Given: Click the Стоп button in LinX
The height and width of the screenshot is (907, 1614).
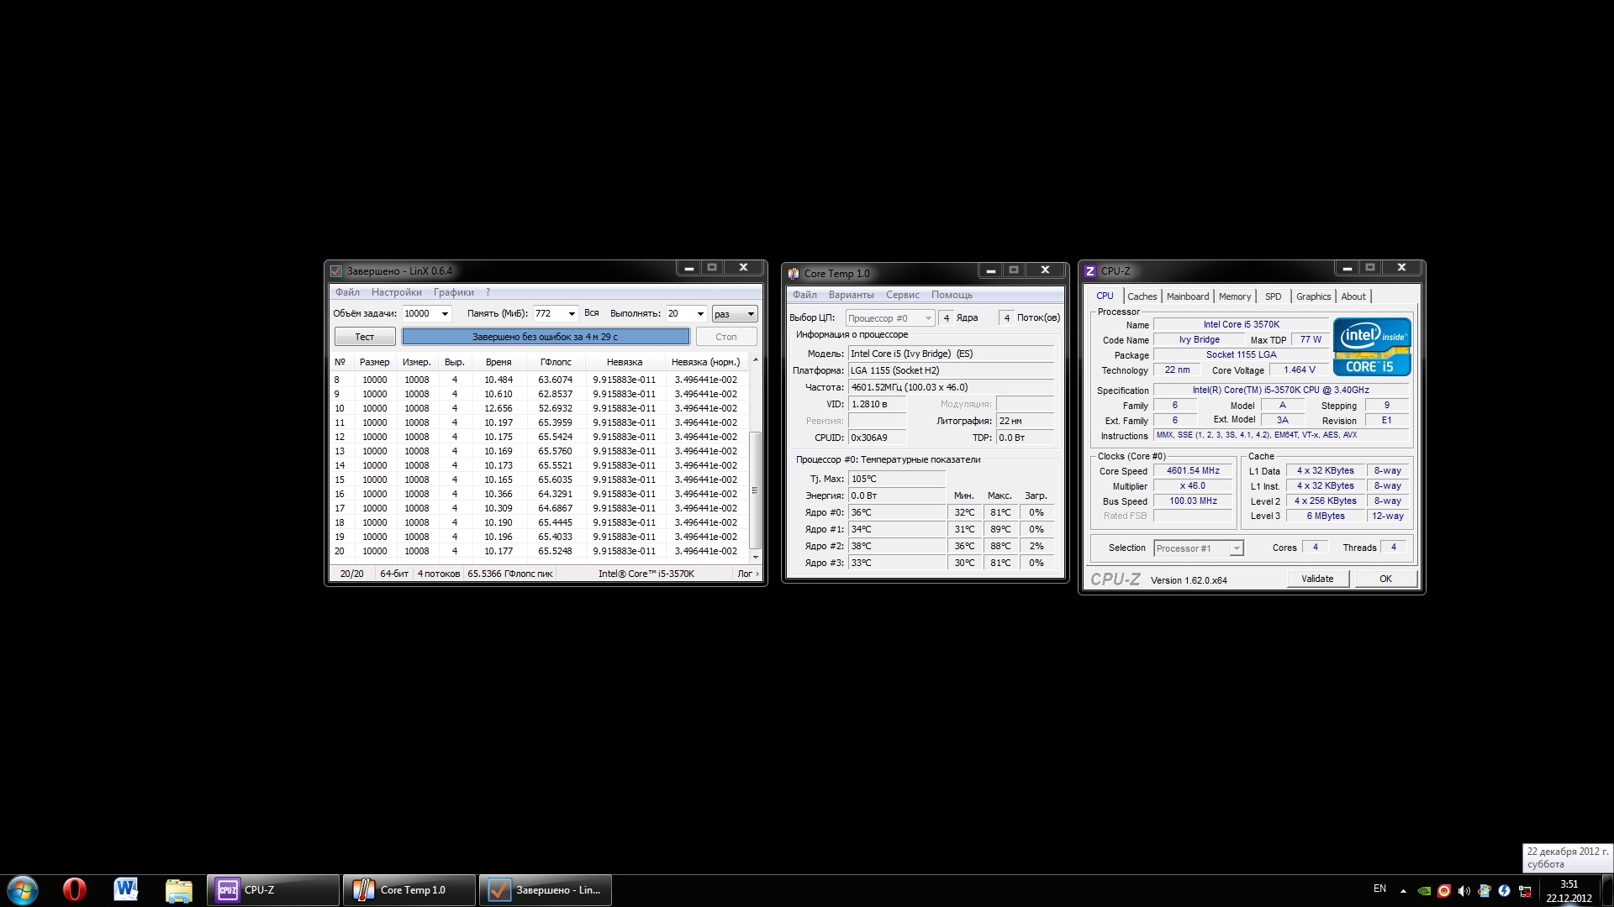Looking at the screenshot, I should pyautogui.click(x=726, y=337).
